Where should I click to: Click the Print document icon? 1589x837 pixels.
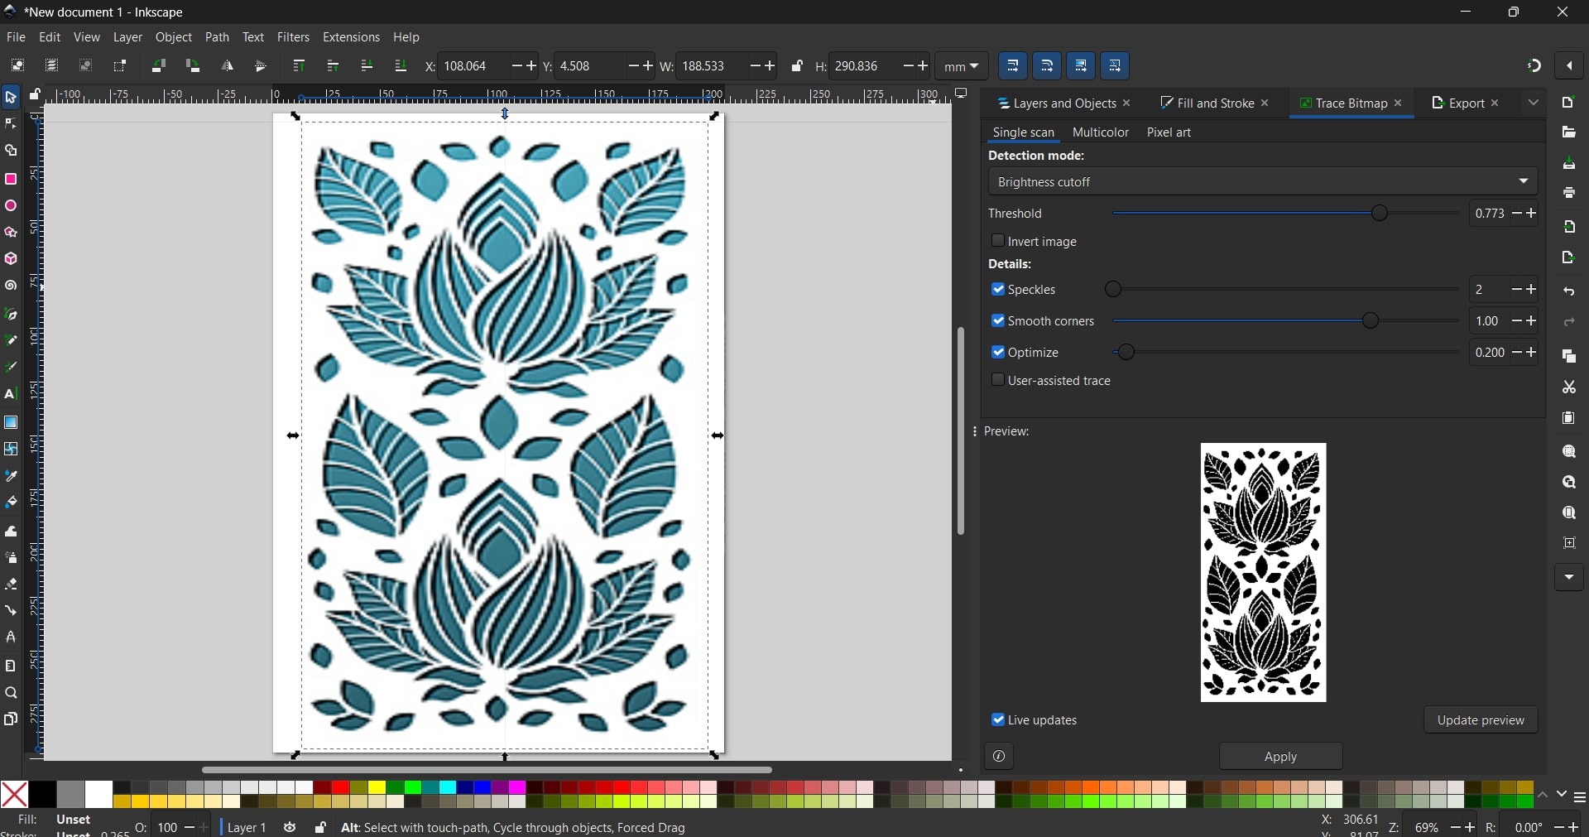(x=1569, y=193)
